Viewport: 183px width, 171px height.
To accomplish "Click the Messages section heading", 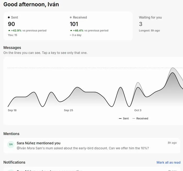I will [12, 48].
